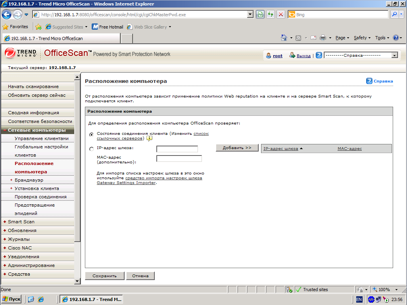
Task: Open the Free Hotmail favorite
Action: 108,27
